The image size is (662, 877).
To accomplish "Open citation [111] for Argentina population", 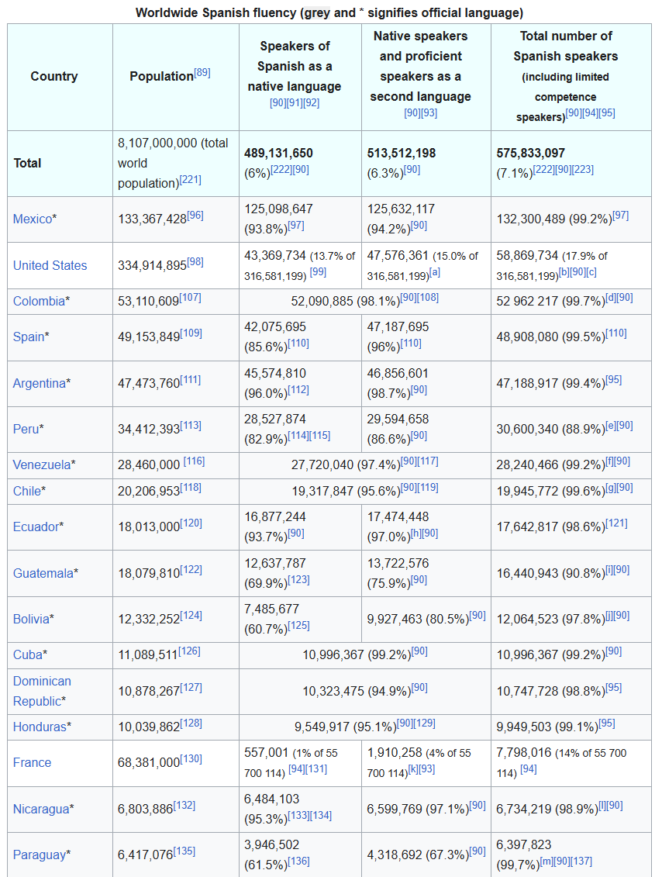I will 191,380.
